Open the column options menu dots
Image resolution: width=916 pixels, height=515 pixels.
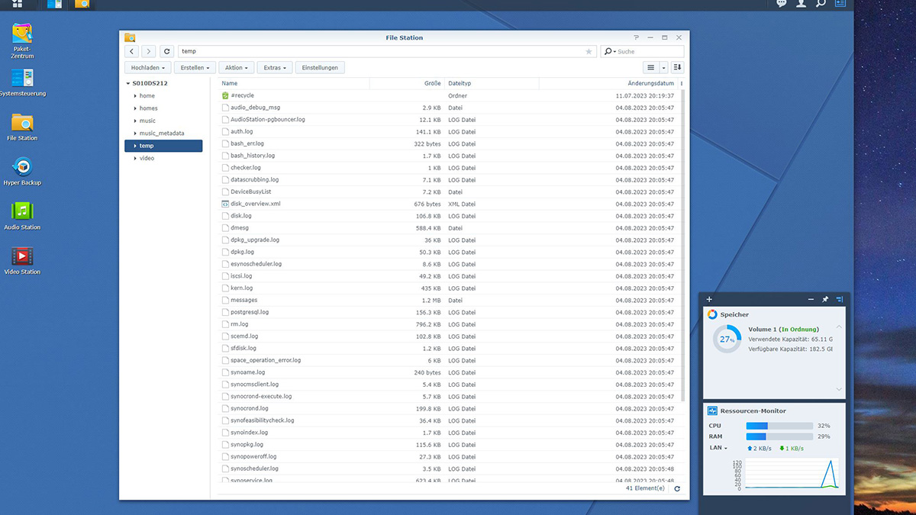click(682, 84)
